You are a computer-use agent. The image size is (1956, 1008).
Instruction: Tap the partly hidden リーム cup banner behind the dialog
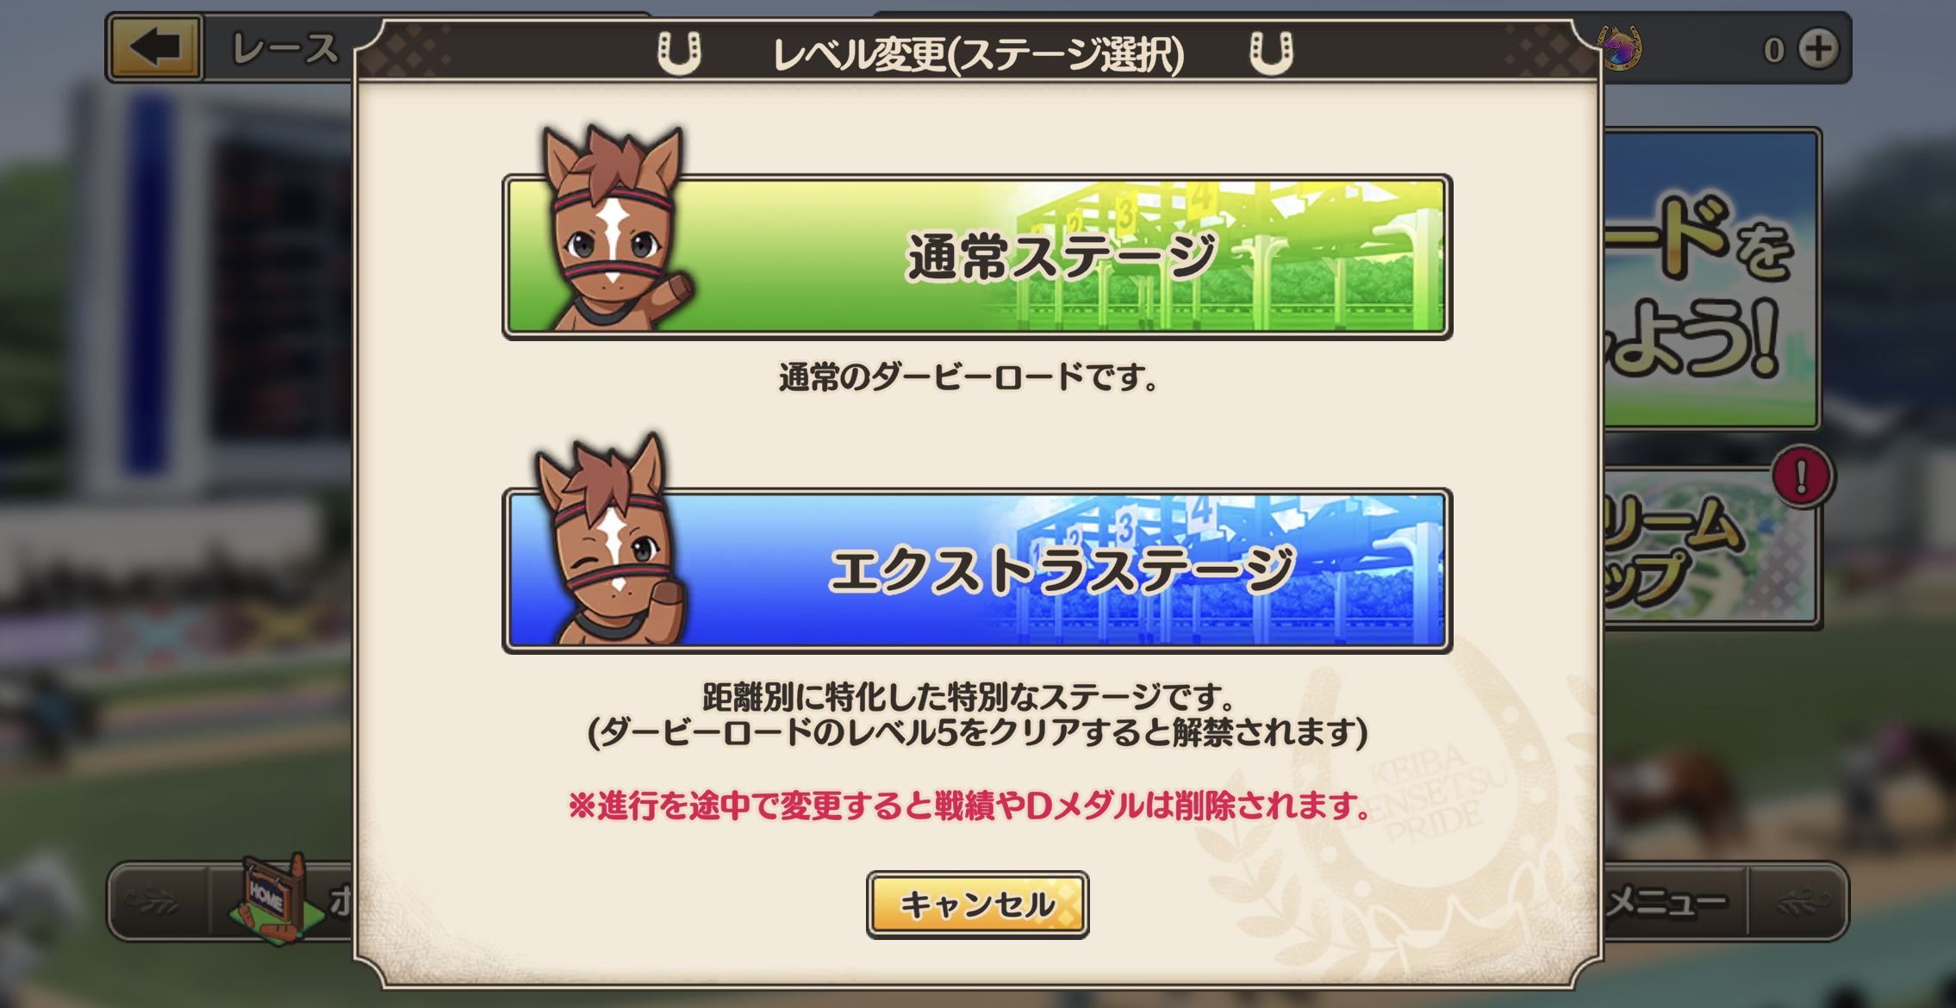point(1710,549)
